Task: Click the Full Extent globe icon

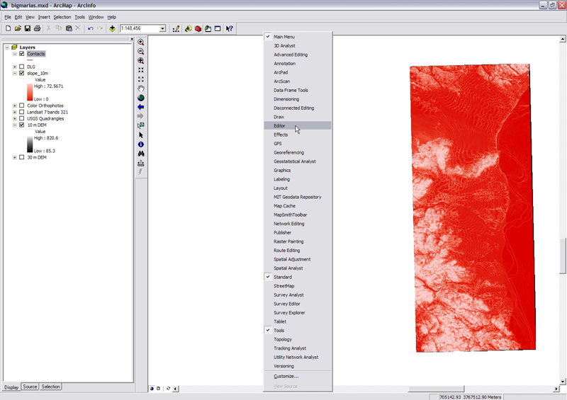Action: 141,98
